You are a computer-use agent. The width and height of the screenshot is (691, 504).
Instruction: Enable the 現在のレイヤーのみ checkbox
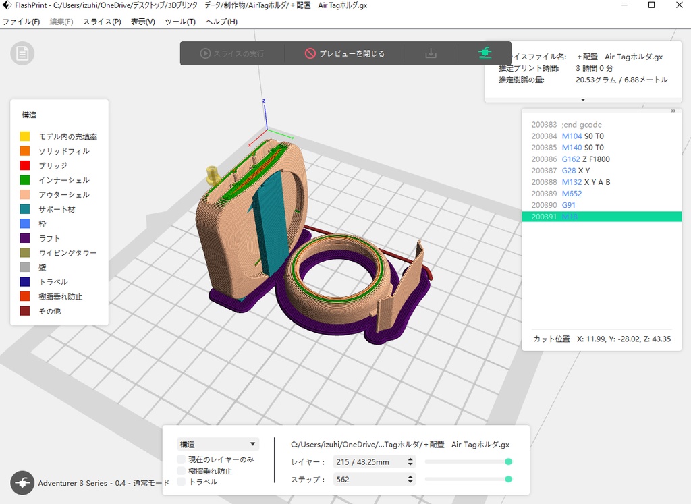point(181,459)
